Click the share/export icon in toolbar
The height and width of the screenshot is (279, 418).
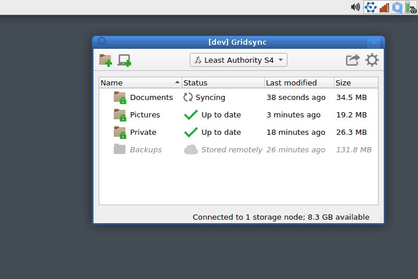tap(353, 60)
